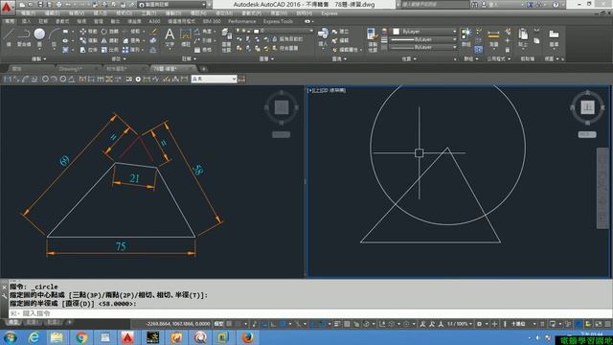
Task: Open the AutoCAD application menu button
Action: [7, 7]
